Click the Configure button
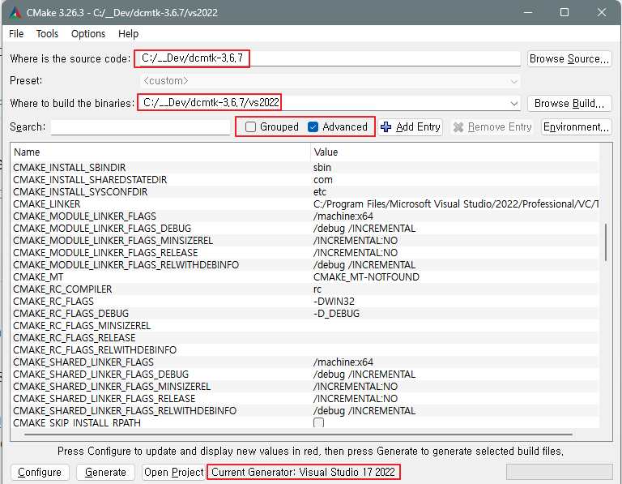The height and width of the screenshot is (484, 622). (x=40, y=472)
